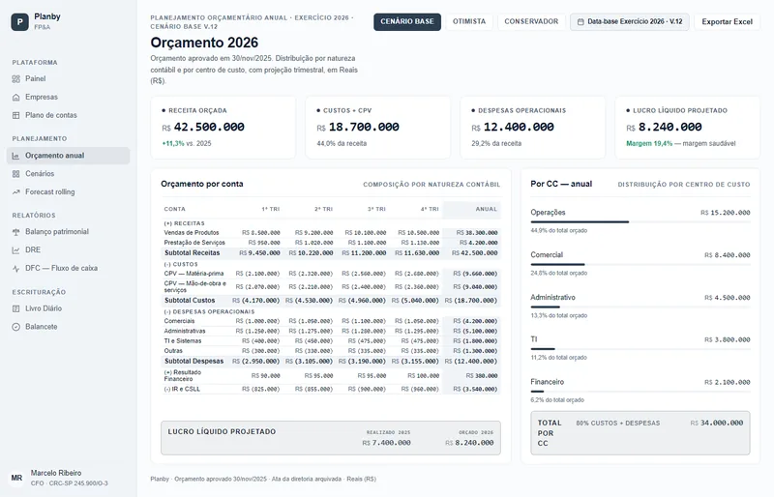This screenshot has width=774, height=497.
Task: Open the Painel page
Action: (68, 79)
